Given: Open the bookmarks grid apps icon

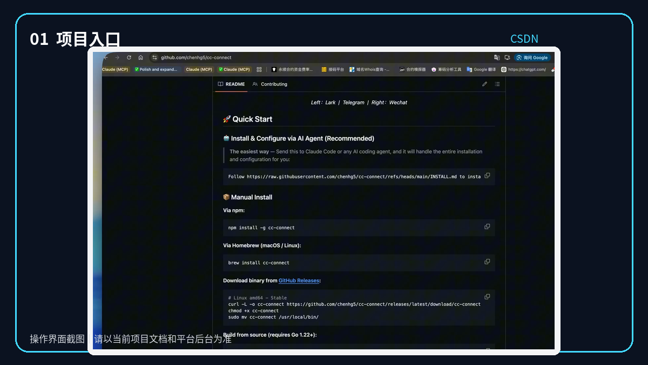Looking at the screenshot, I should [x=259, y=69].
